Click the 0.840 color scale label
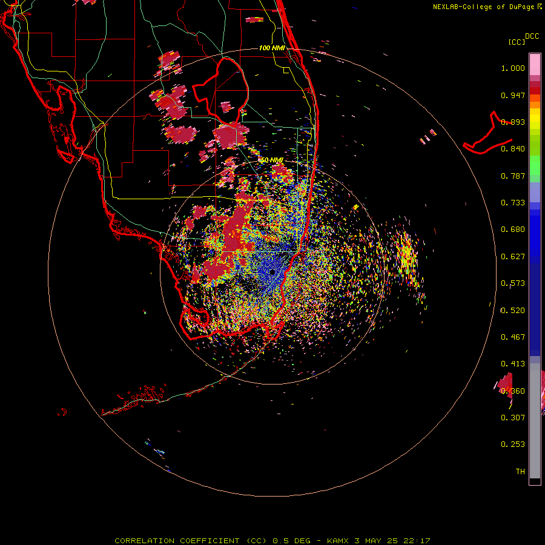 (x=513, y=149)
